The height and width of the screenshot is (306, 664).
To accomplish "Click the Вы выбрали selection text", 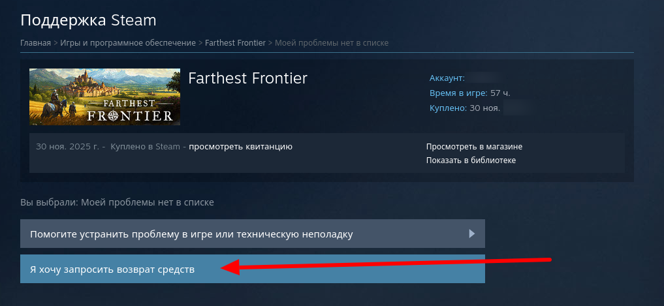I will pyautogui.click(x=117, y=202).
